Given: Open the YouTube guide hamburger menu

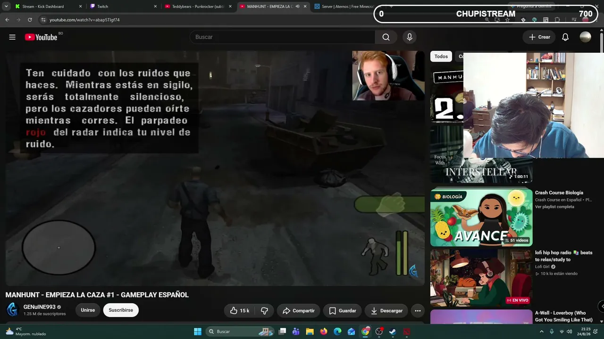Looking at the screenshot, I should point(12,37).
